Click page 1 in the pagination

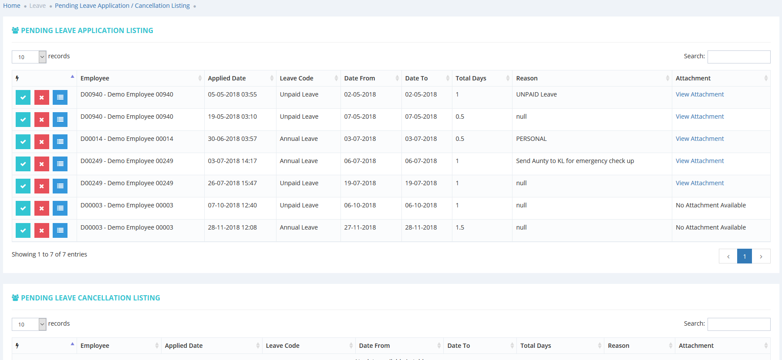pos(744,257)
